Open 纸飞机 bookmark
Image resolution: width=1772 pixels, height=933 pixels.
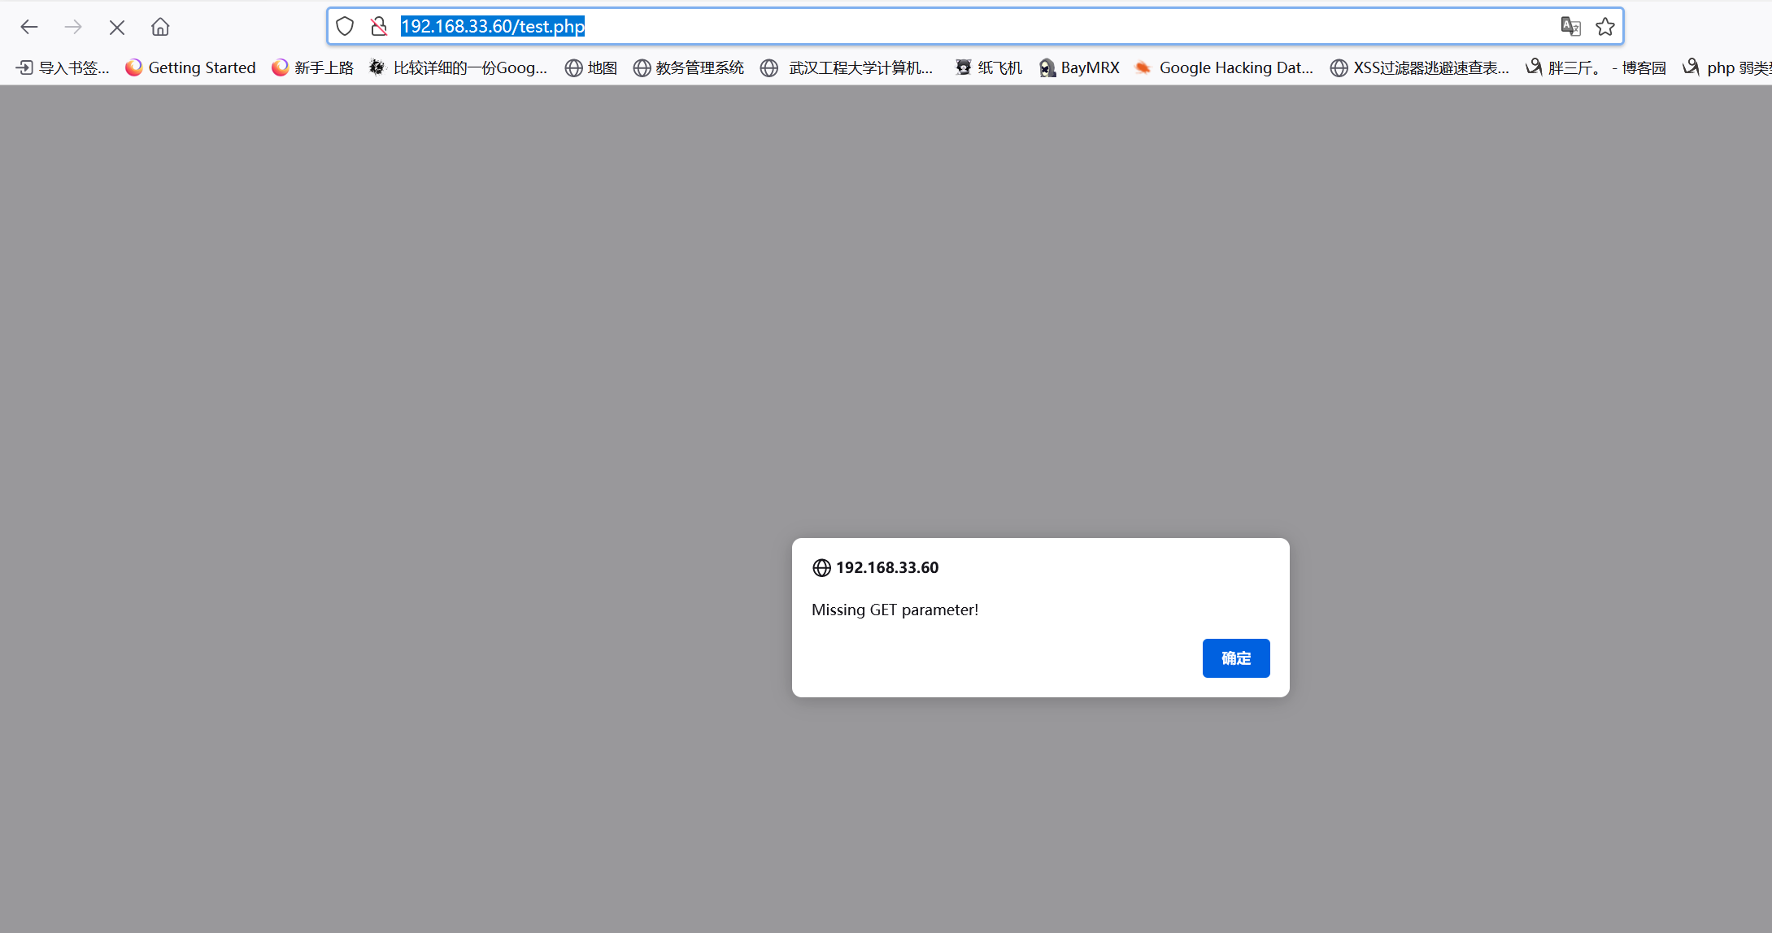[988, 67]
